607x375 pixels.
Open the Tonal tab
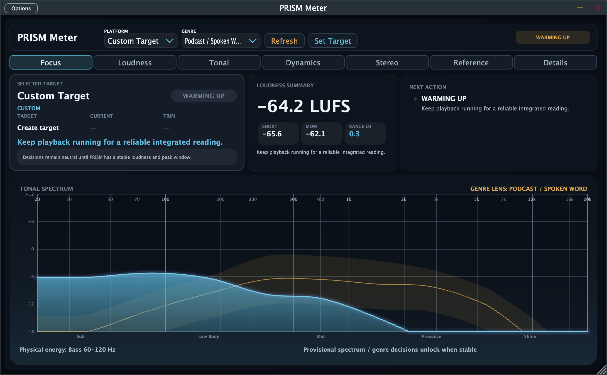219,63
